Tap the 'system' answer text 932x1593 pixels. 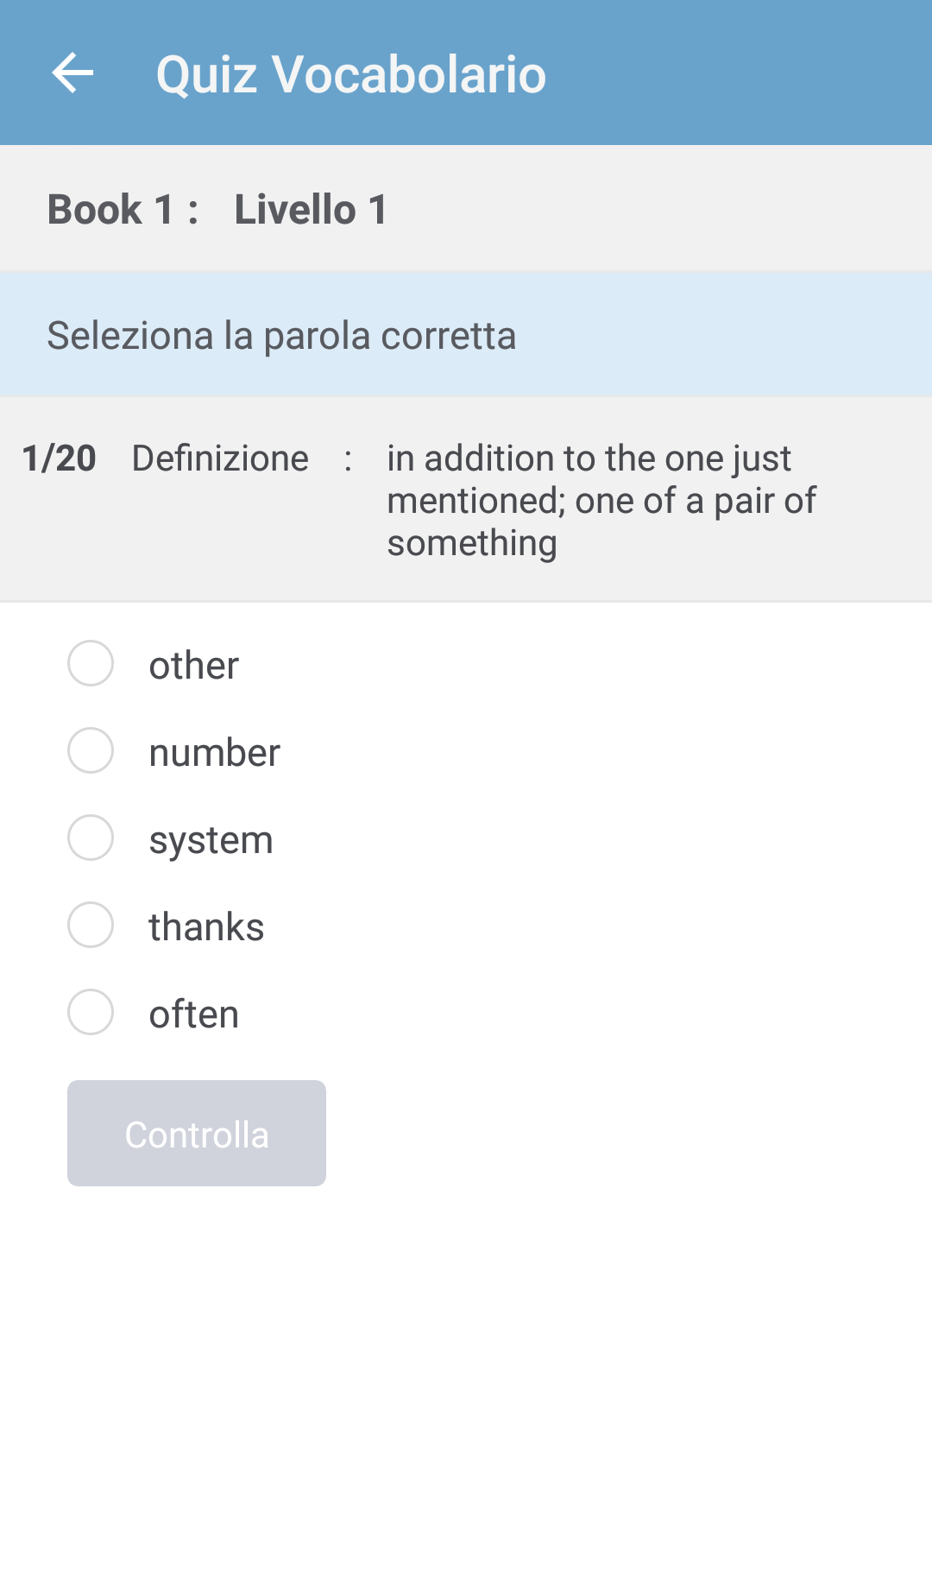click(211, 840)
